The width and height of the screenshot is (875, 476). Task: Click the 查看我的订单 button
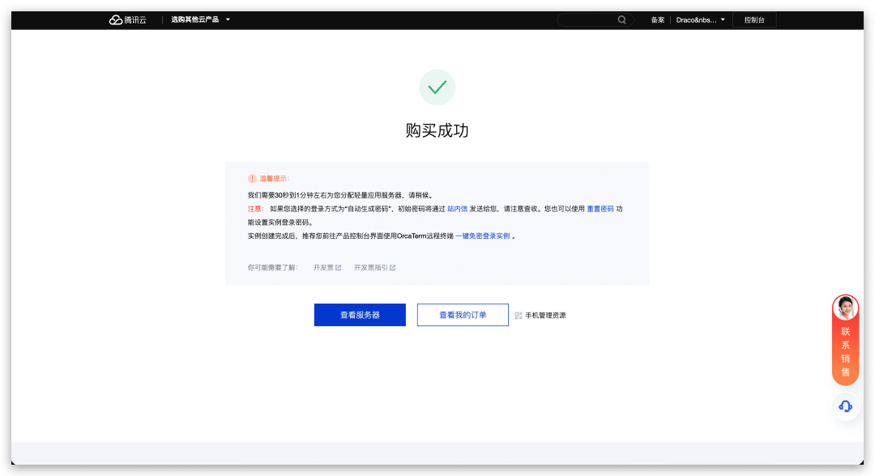(x=463, y=315)
